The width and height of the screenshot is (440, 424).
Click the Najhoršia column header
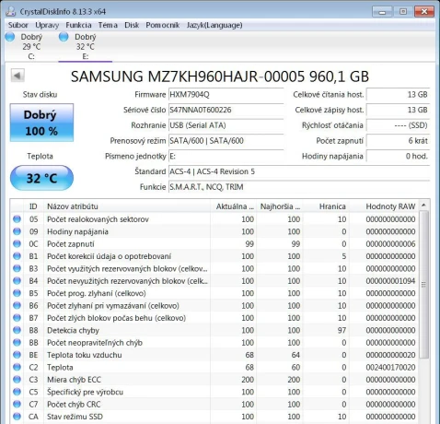point(279,206)
